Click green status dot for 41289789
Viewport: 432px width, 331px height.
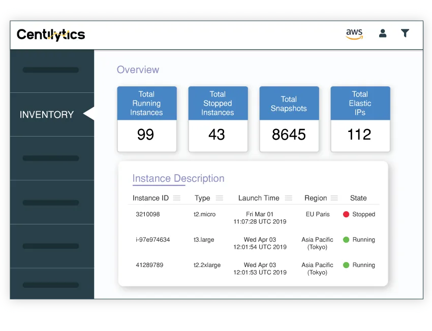point(346,265)
